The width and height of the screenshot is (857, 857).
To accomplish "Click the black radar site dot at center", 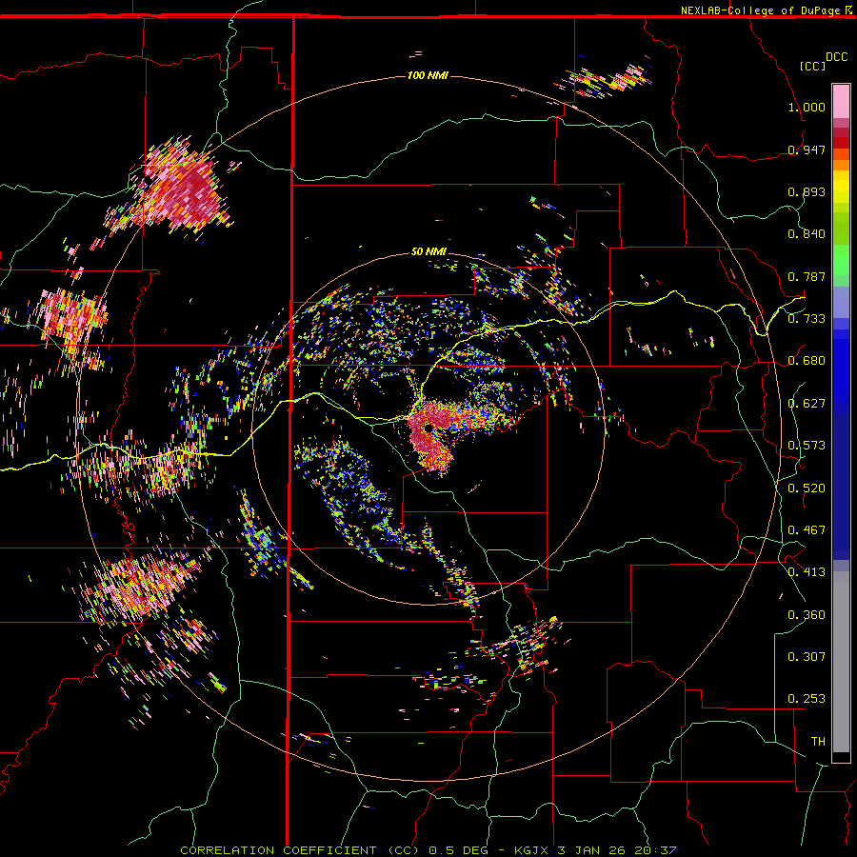I will pyautogui.click(x=429, y=427).
